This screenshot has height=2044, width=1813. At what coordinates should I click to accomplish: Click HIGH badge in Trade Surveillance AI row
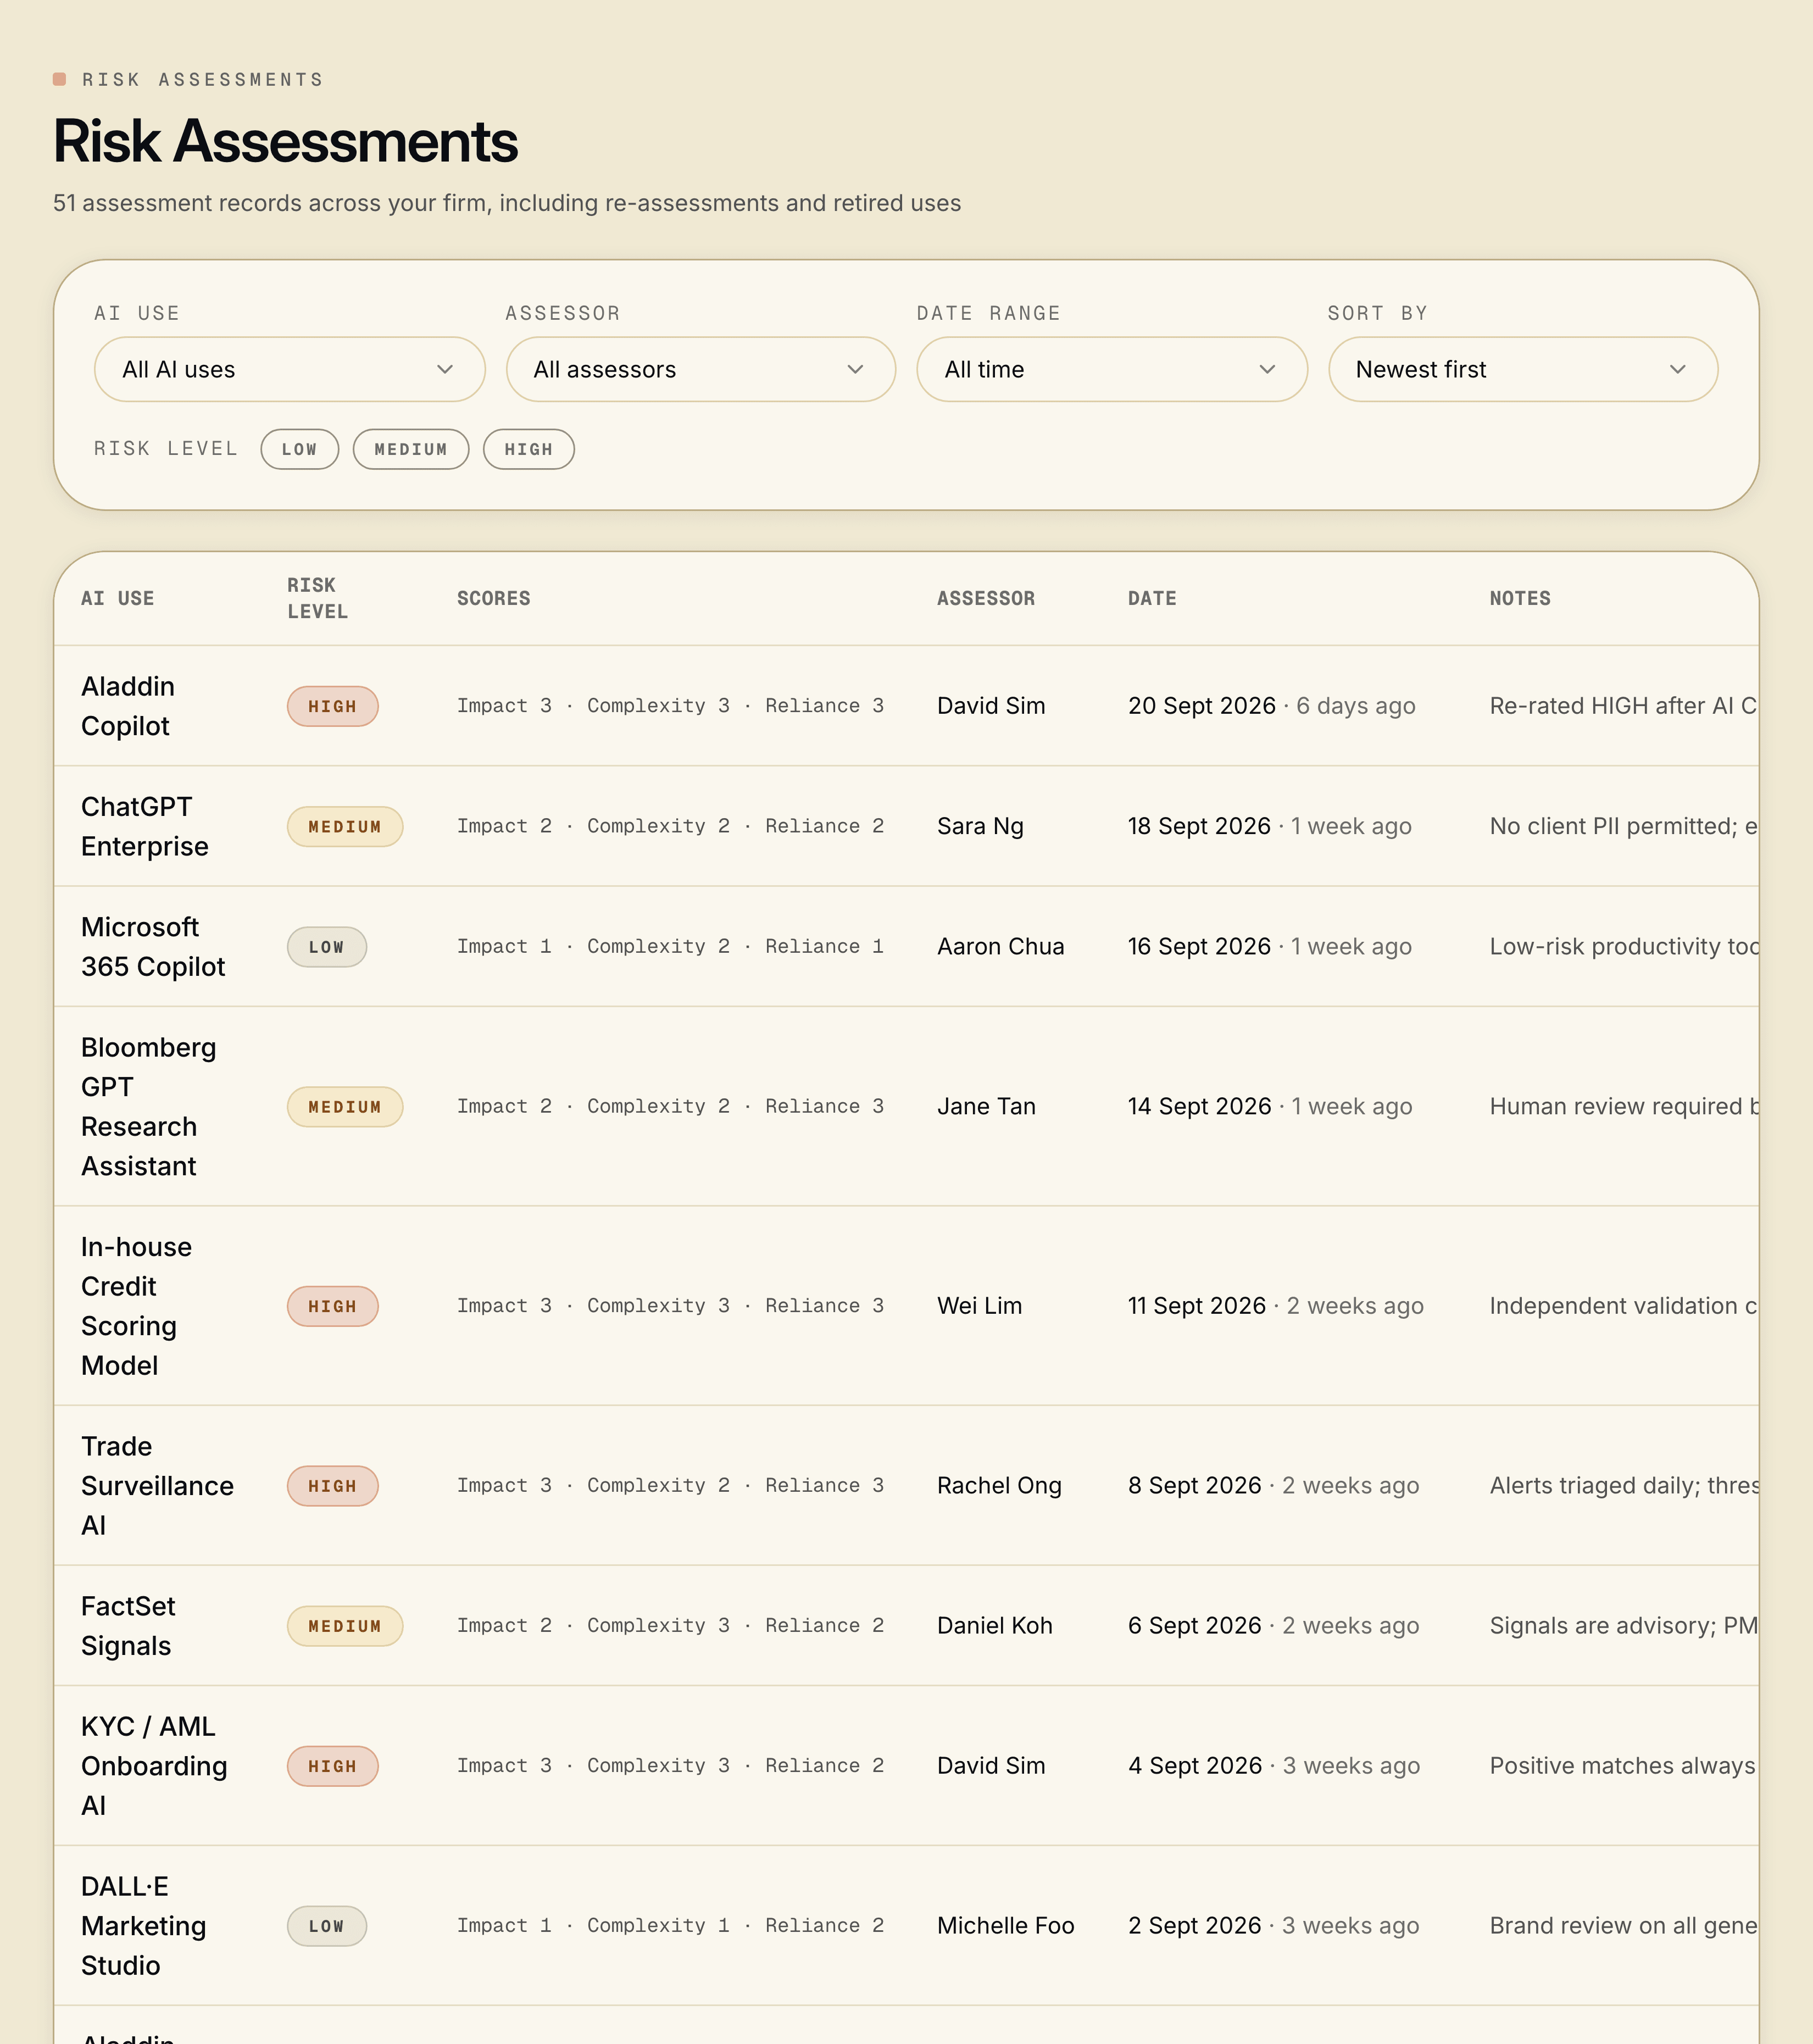pos(332,1486)
